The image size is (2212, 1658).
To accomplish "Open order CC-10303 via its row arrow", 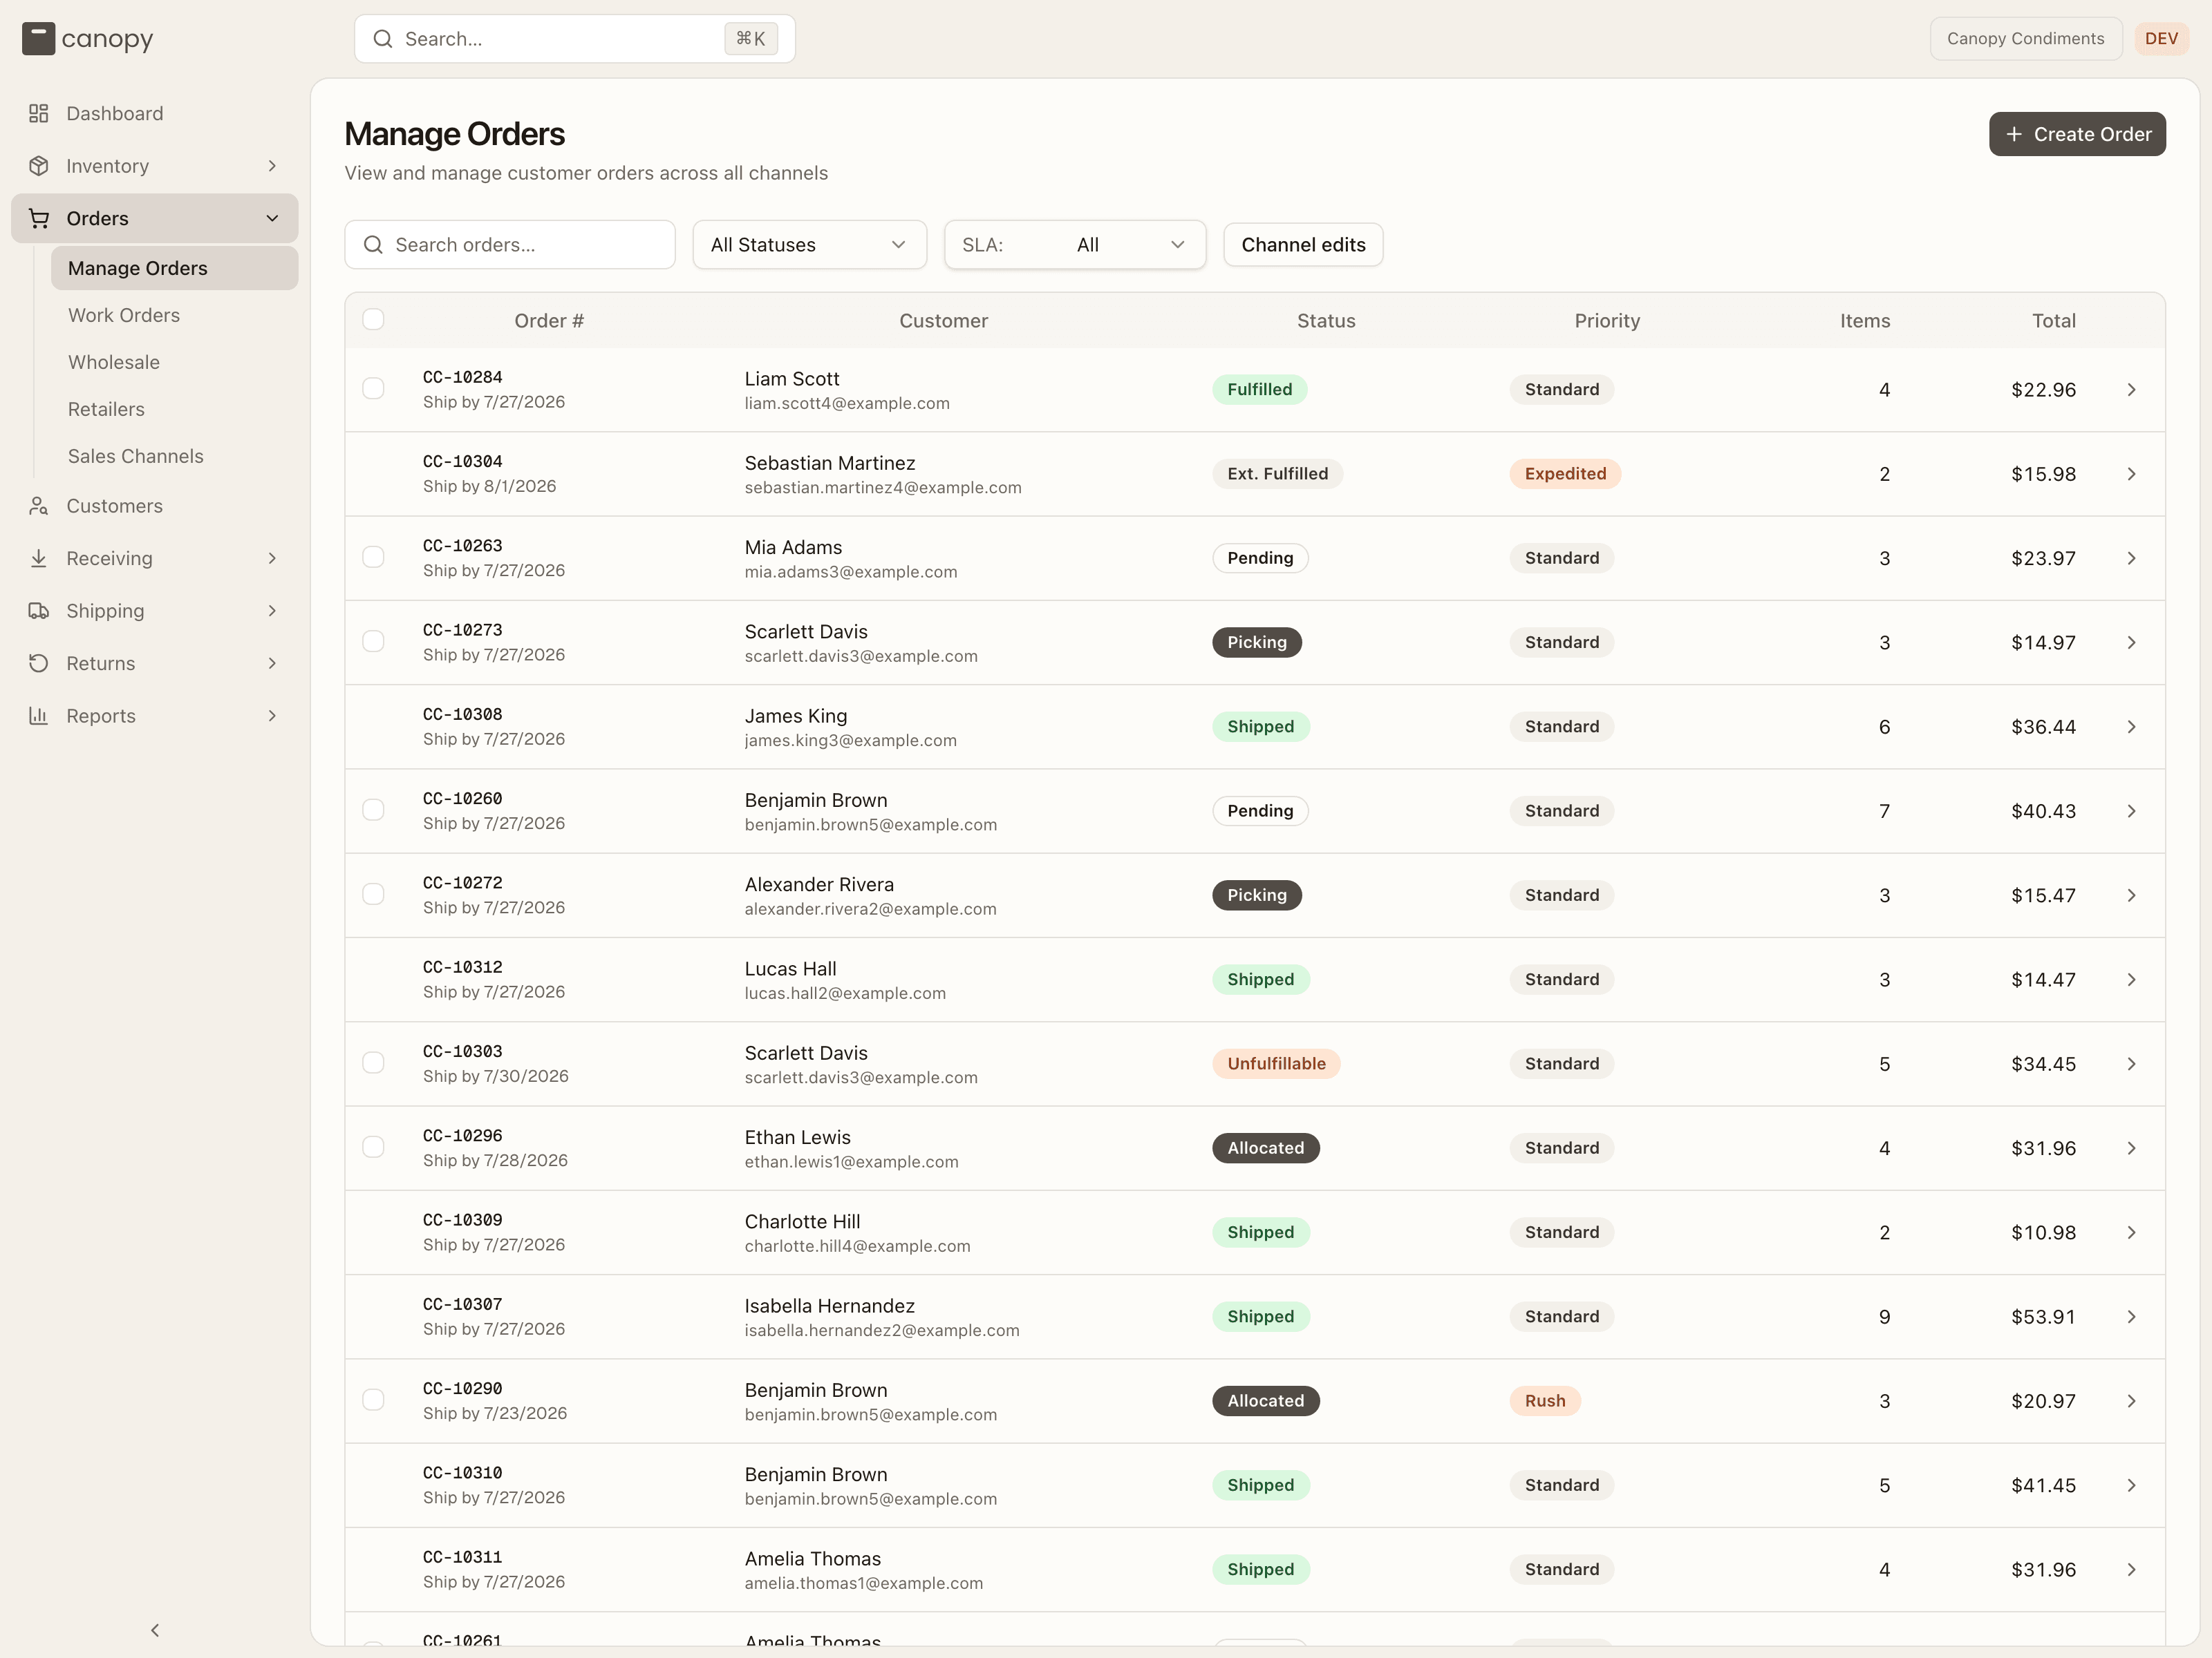I will click(x=2132, y=1065).
